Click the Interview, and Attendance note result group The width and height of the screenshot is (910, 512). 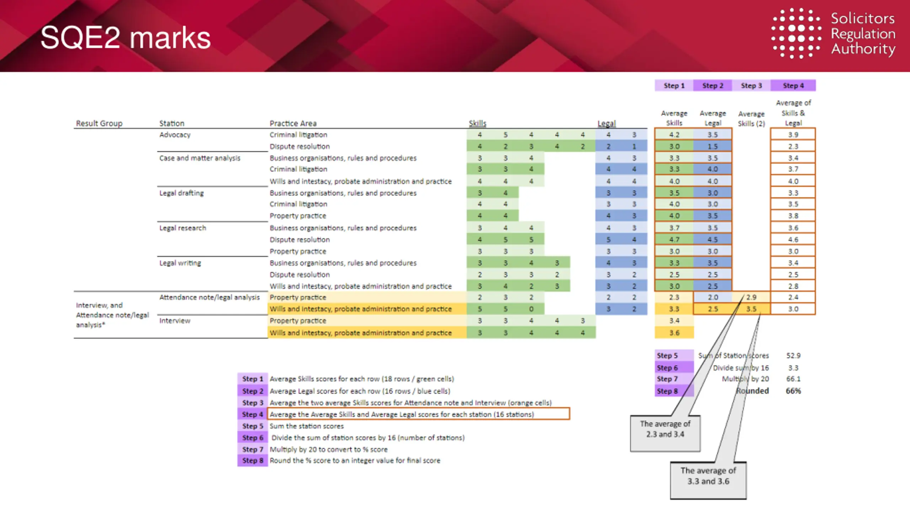(x=112, y=315)
